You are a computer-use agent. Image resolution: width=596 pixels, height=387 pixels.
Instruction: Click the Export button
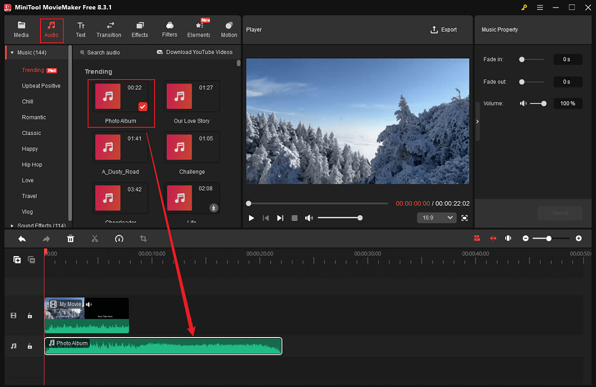point(443,29)
